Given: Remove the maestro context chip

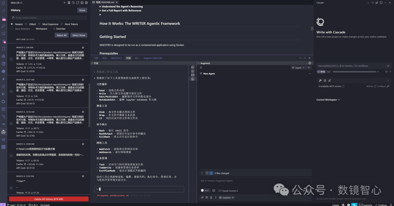Looking at the screenshot, I should click(x=233, y=198).
